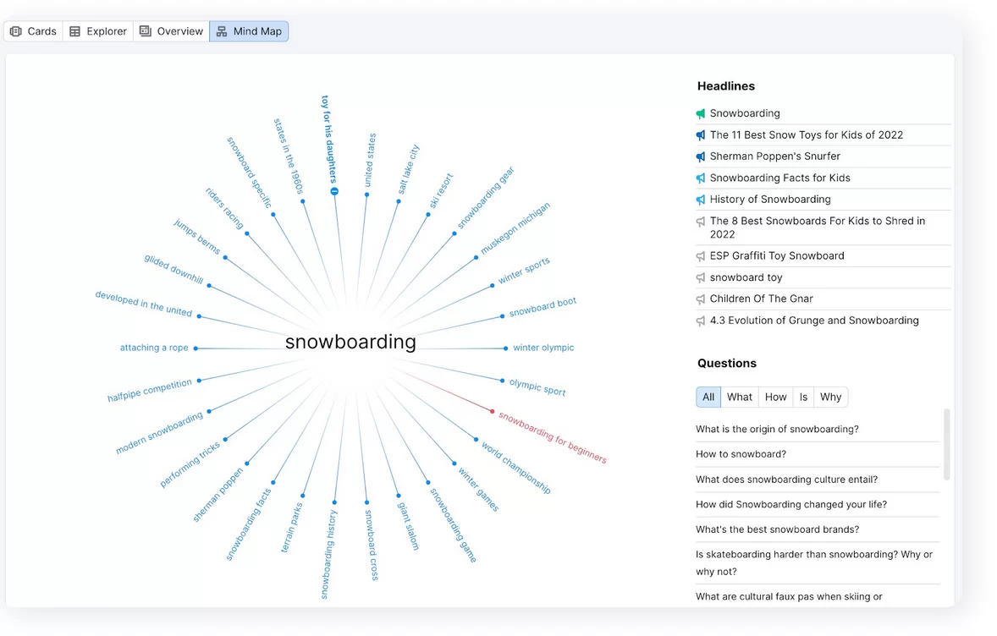The height and width of the screenshot is (636, 997).
Task: Select the 'performing tricks' mind map node
Action: point(190,464)
